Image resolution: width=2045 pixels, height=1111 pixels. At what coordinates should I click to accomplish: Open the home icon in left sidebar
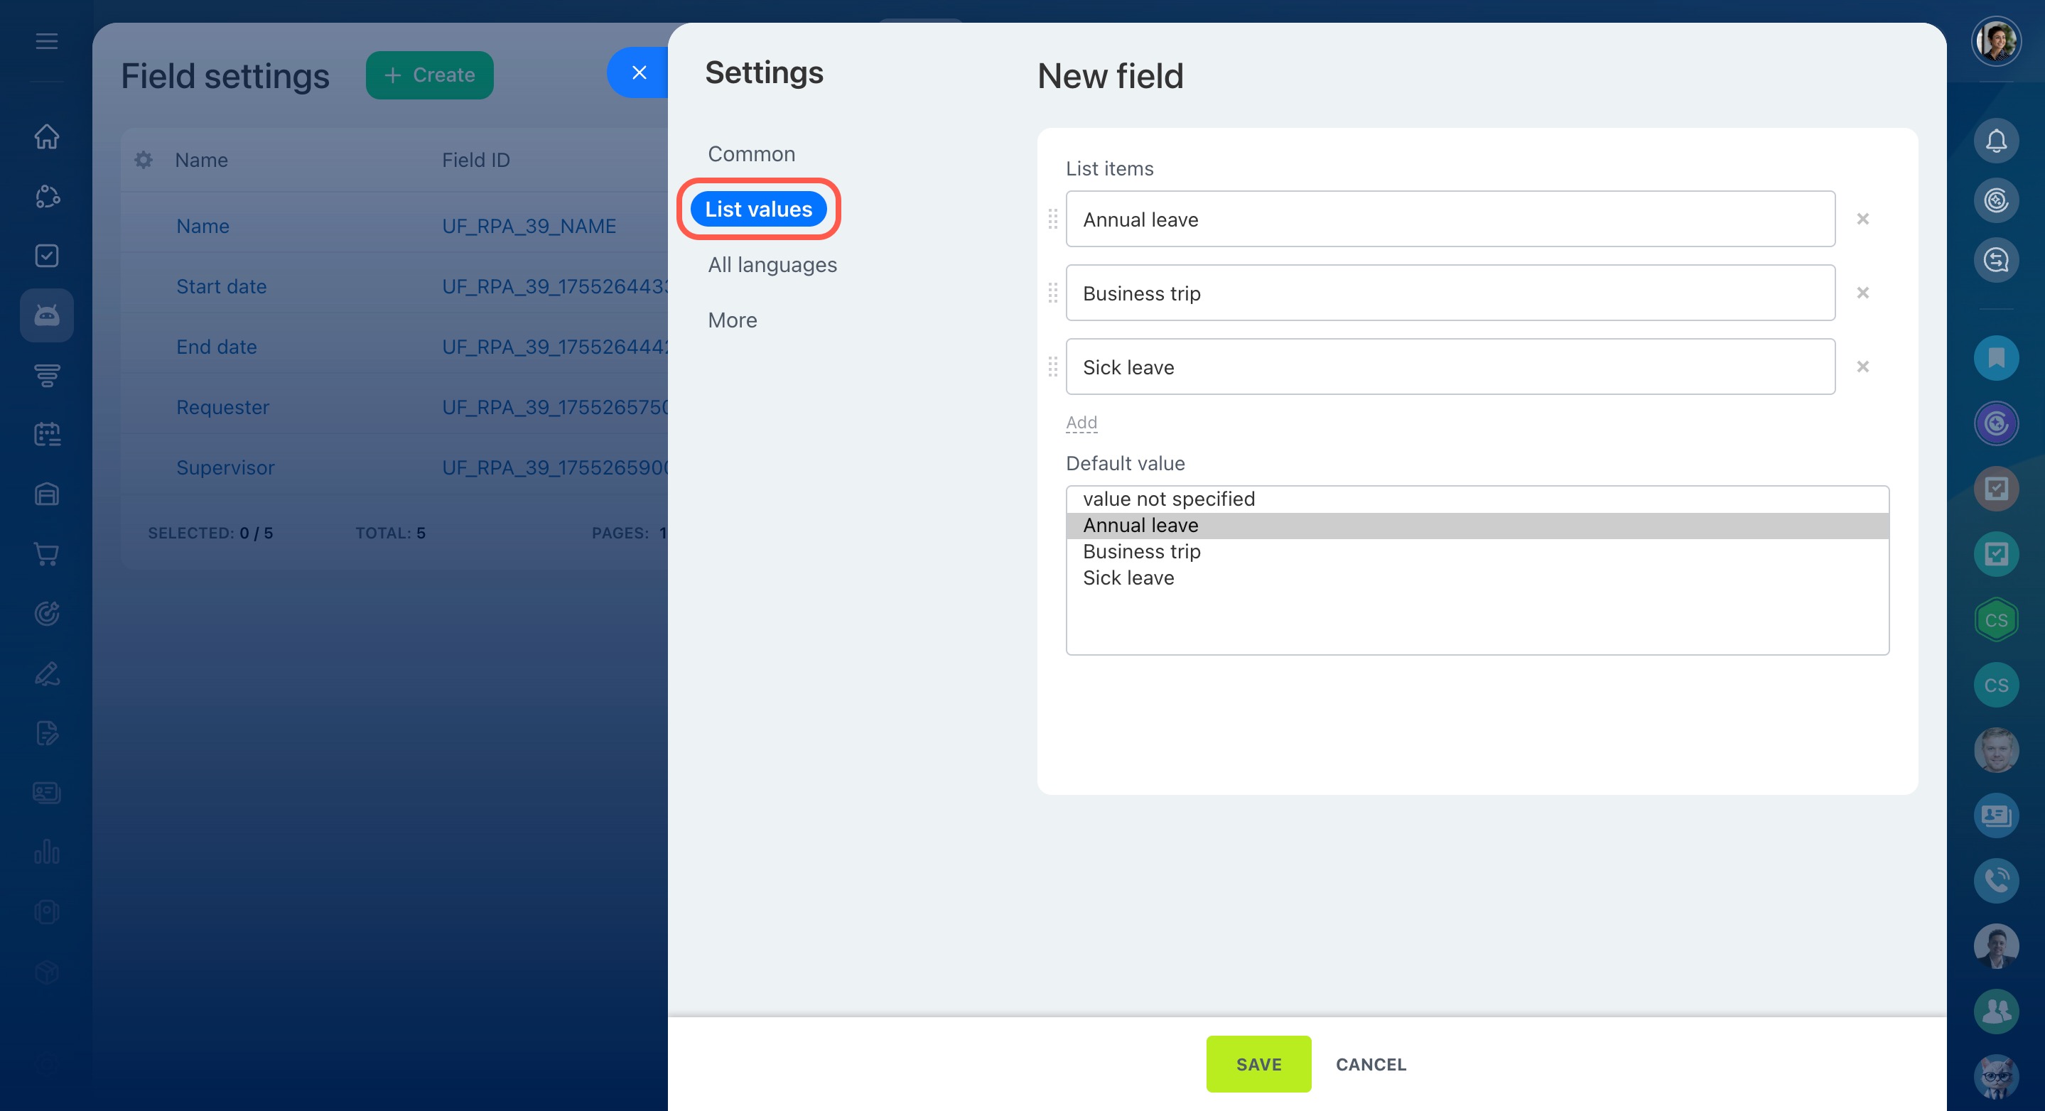(x=47, y=136)
